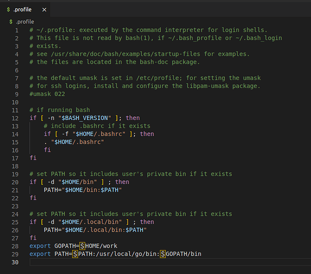Click '. "$HOME/.bashrc"' on line 15
This screenshot has width=311, height=274.
[x=74, y=142]
